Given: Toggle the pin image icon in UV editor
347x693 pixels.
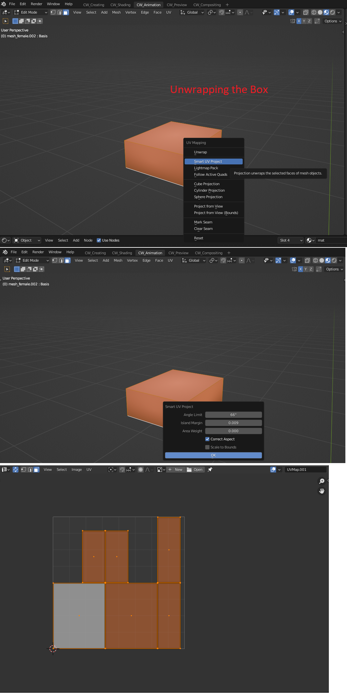Looking at the screenshot, I should (210, 470).
